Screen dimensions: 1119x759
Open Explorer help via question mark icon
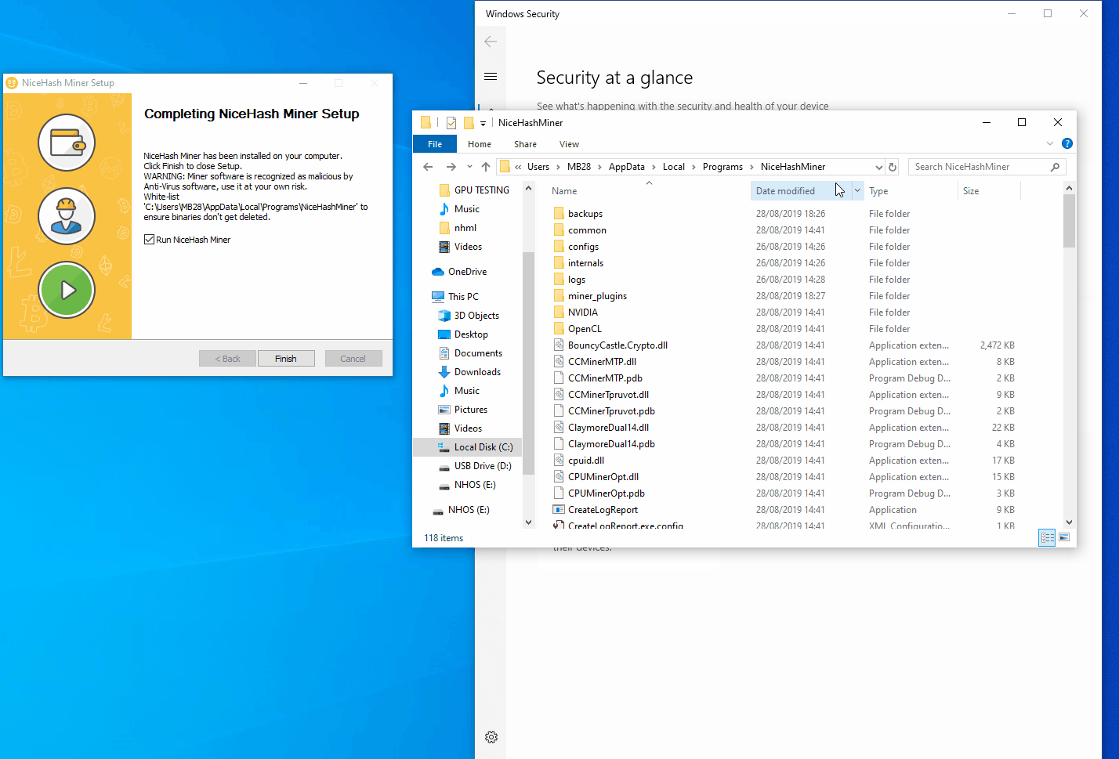tap(1067, 143)
